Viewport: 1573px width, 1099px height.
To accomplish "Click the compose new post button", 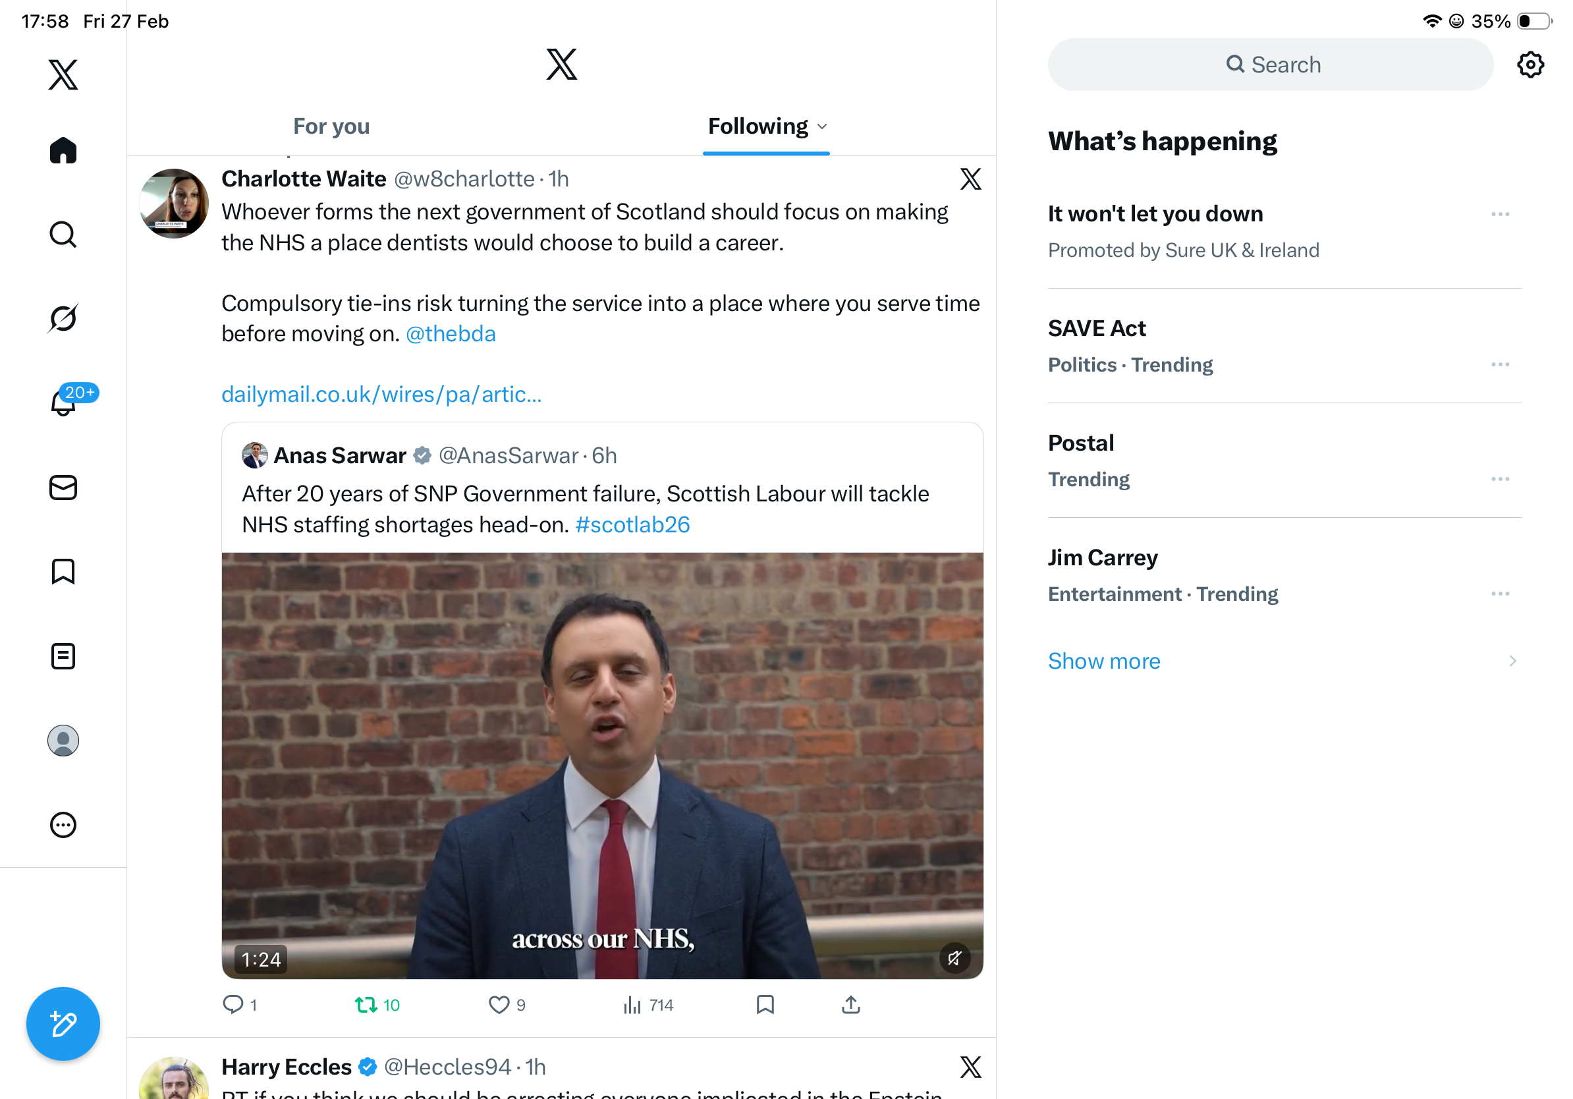I will (63, 1024).
